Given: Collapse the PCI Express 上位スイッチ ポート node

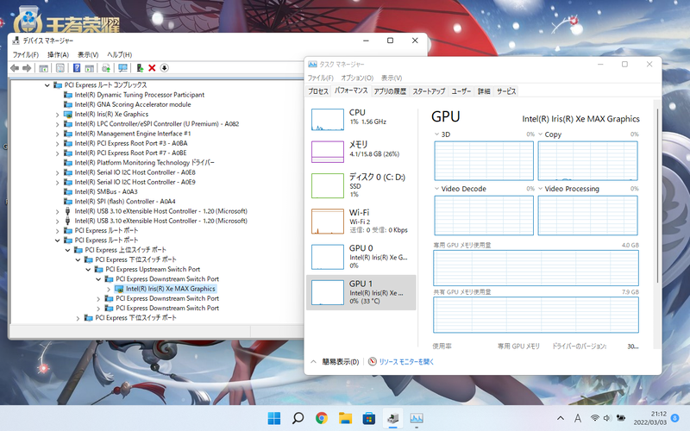Looking at the screenshot, I should [x=68, y=250].
